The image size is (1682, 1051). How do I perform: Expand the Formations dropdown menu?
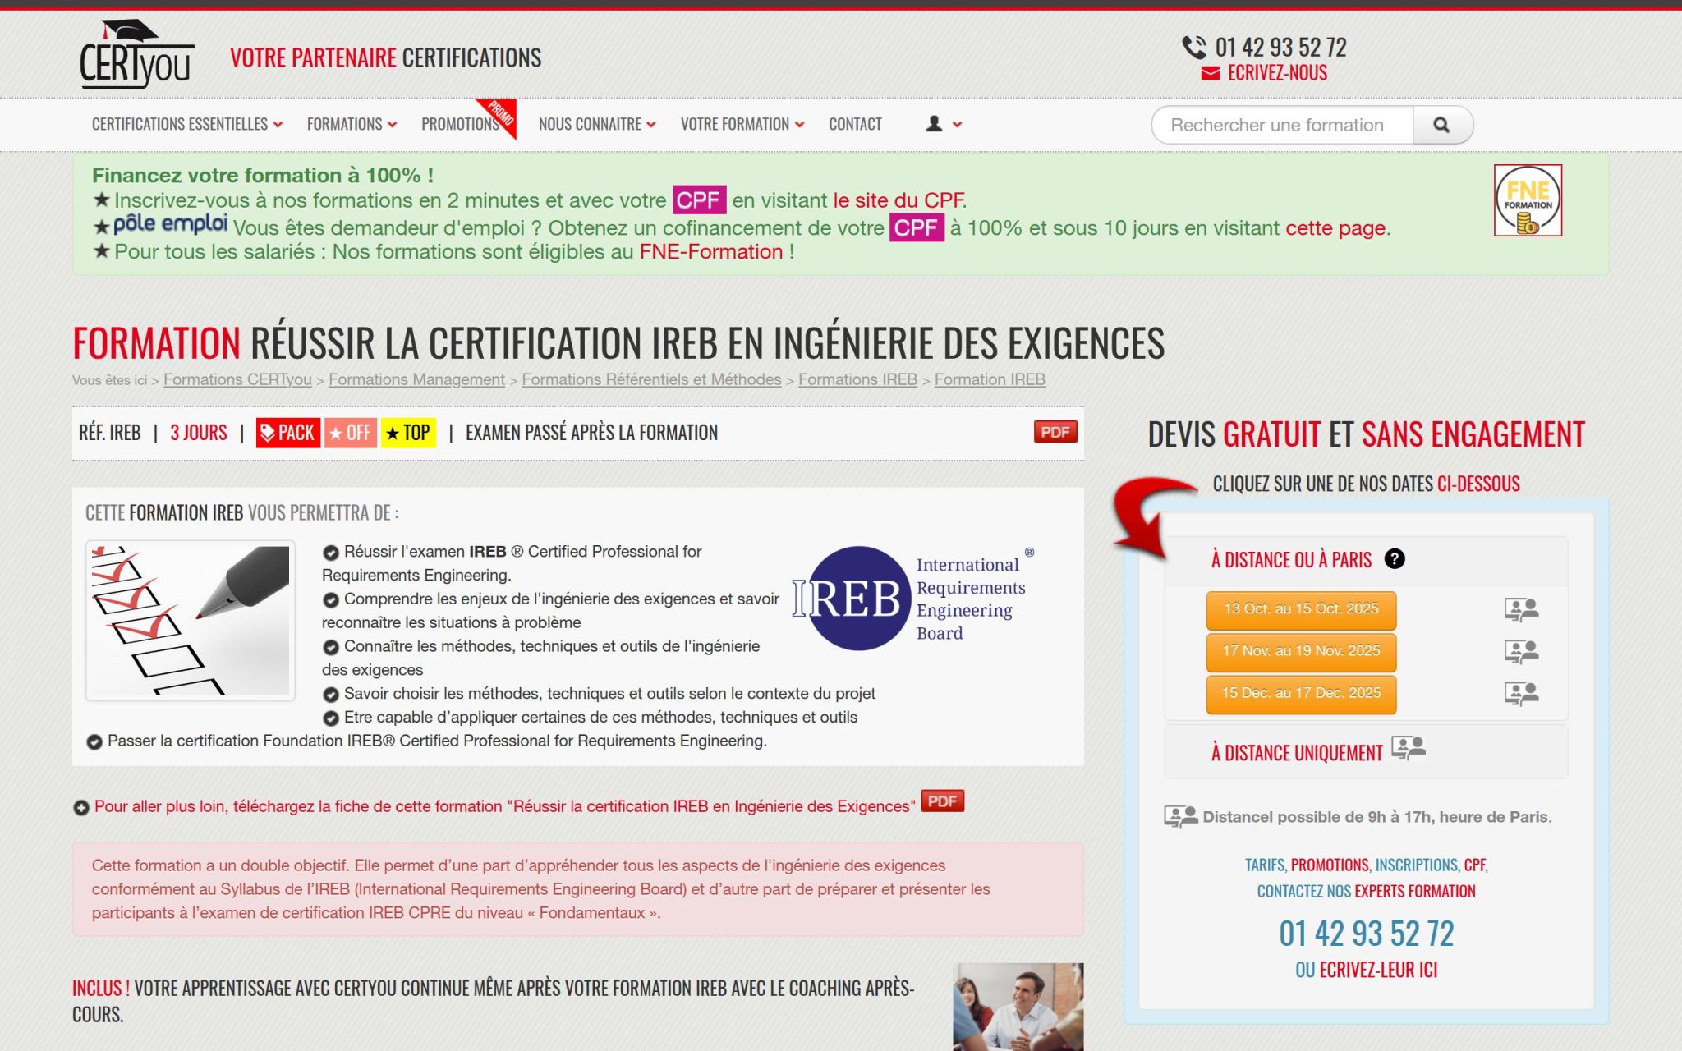coord(352,124)
